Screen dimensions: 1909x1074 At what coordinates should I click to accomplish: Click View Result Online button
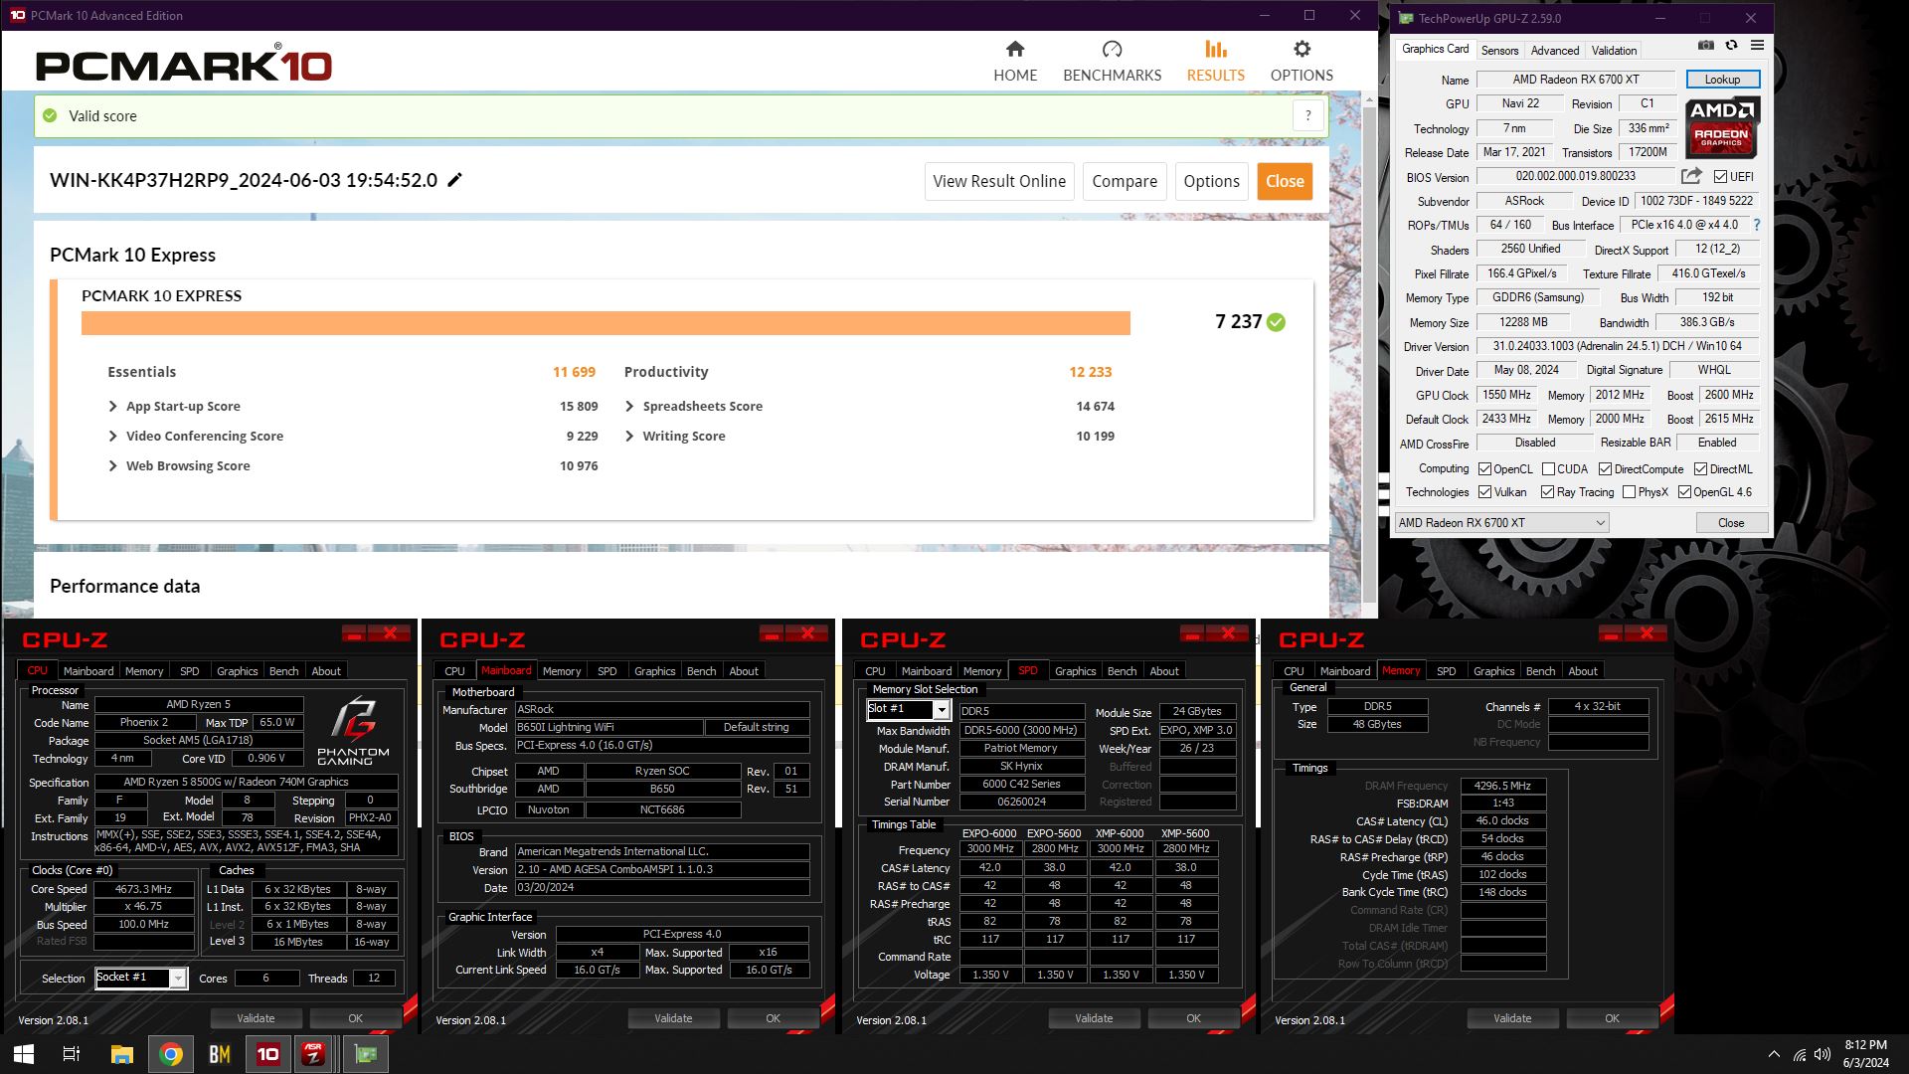coord(999,181)
